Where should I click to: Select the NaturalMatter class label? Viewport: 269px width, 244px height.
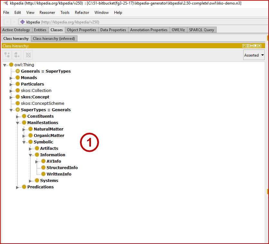tap(49, 129)
